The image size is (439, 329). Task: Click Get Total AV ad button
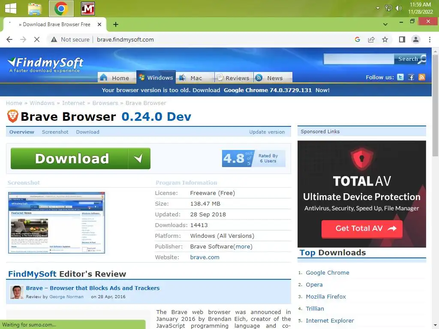(x=362, y=229)
